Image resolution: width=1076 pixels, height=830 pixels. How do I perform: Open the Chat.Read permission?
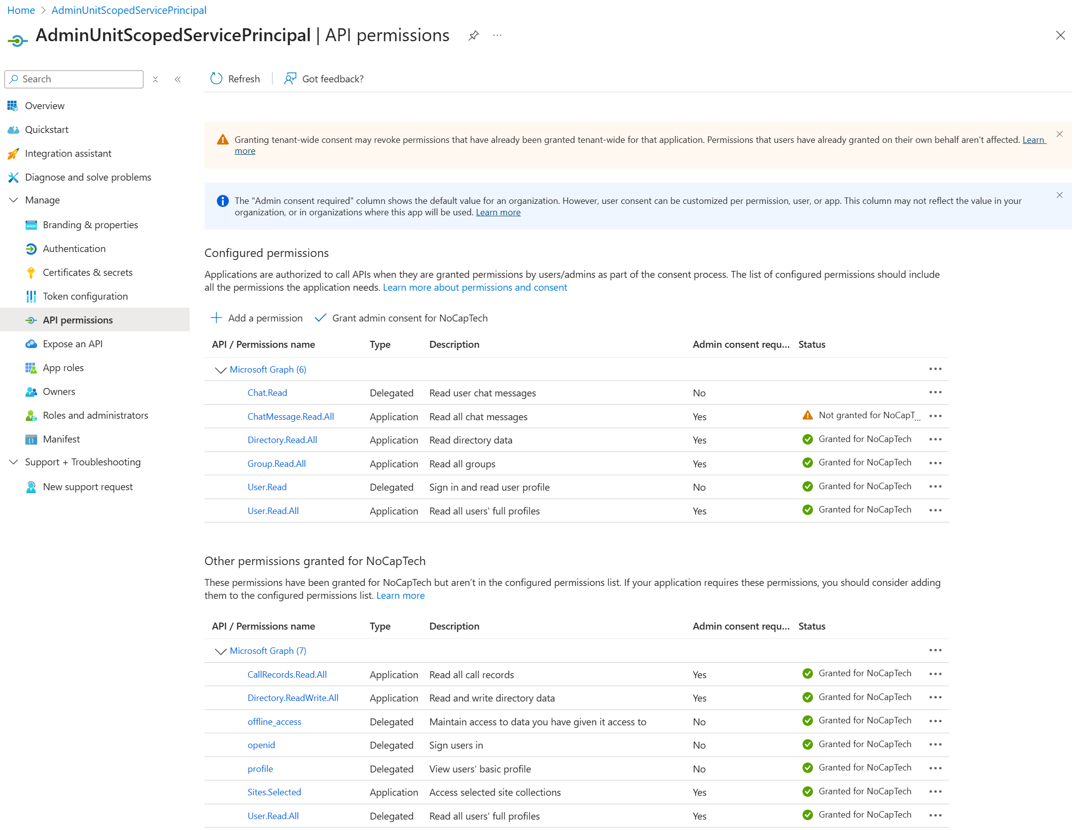tap(267, 393)
